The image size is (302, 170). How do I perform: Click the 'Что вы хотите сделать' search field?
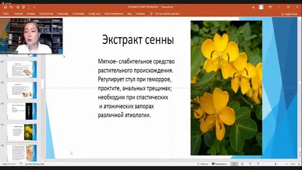(168, 14)
